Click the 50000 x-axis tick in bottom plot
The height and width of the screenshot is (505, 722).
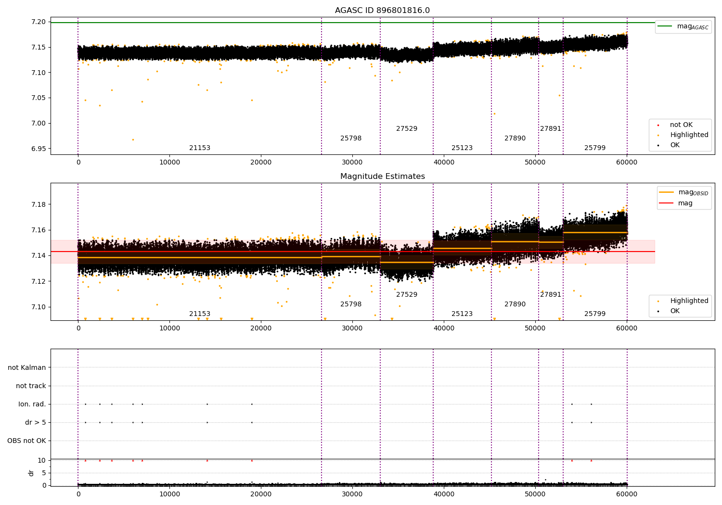point(535,494)
